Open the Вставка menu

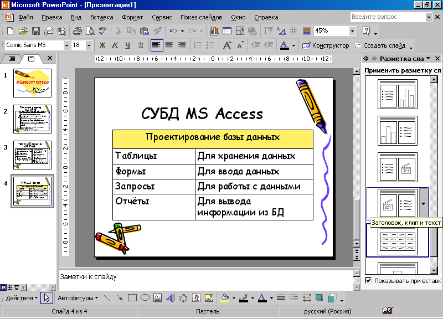102,17
